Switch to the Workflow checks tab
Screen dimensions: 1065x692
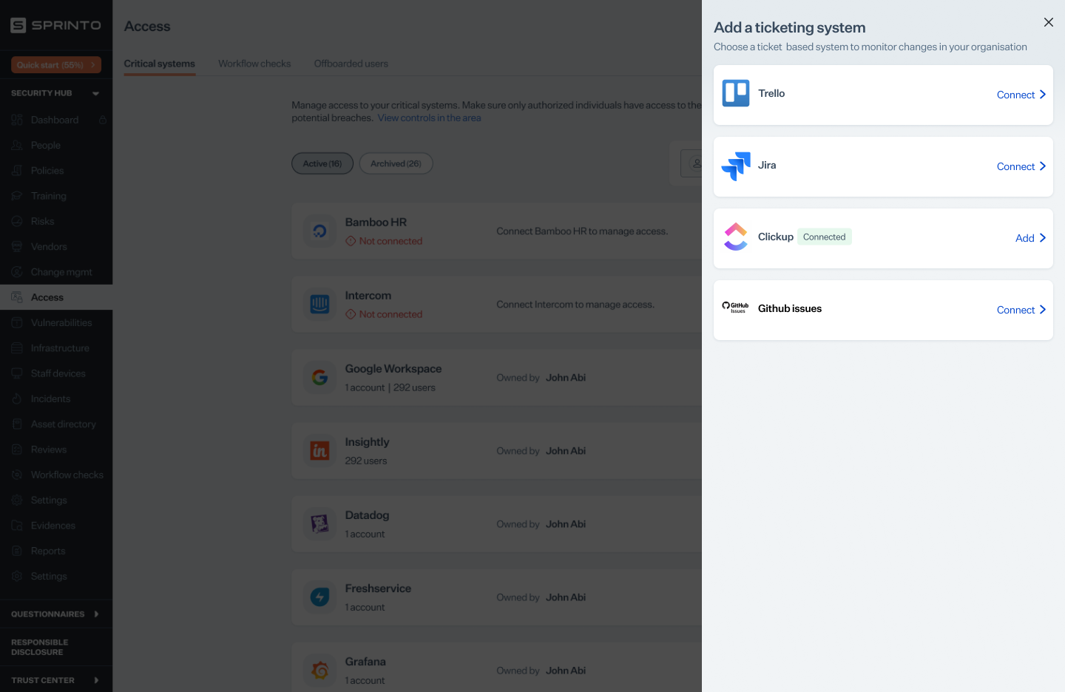pyautogui.click(x=254, y=64)
